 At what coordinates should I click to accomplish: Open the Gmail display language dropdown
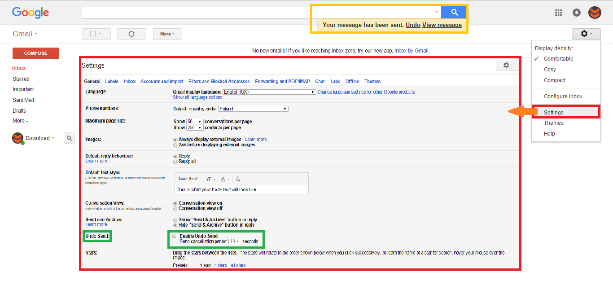click(x=269, y=92)
